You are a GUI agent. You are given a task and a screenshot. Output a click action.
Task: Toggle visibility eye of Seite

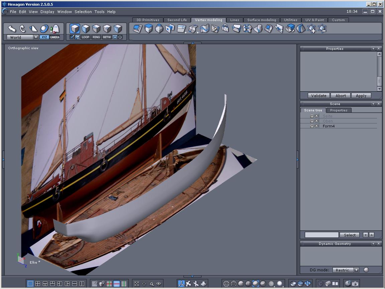point(316,116)
